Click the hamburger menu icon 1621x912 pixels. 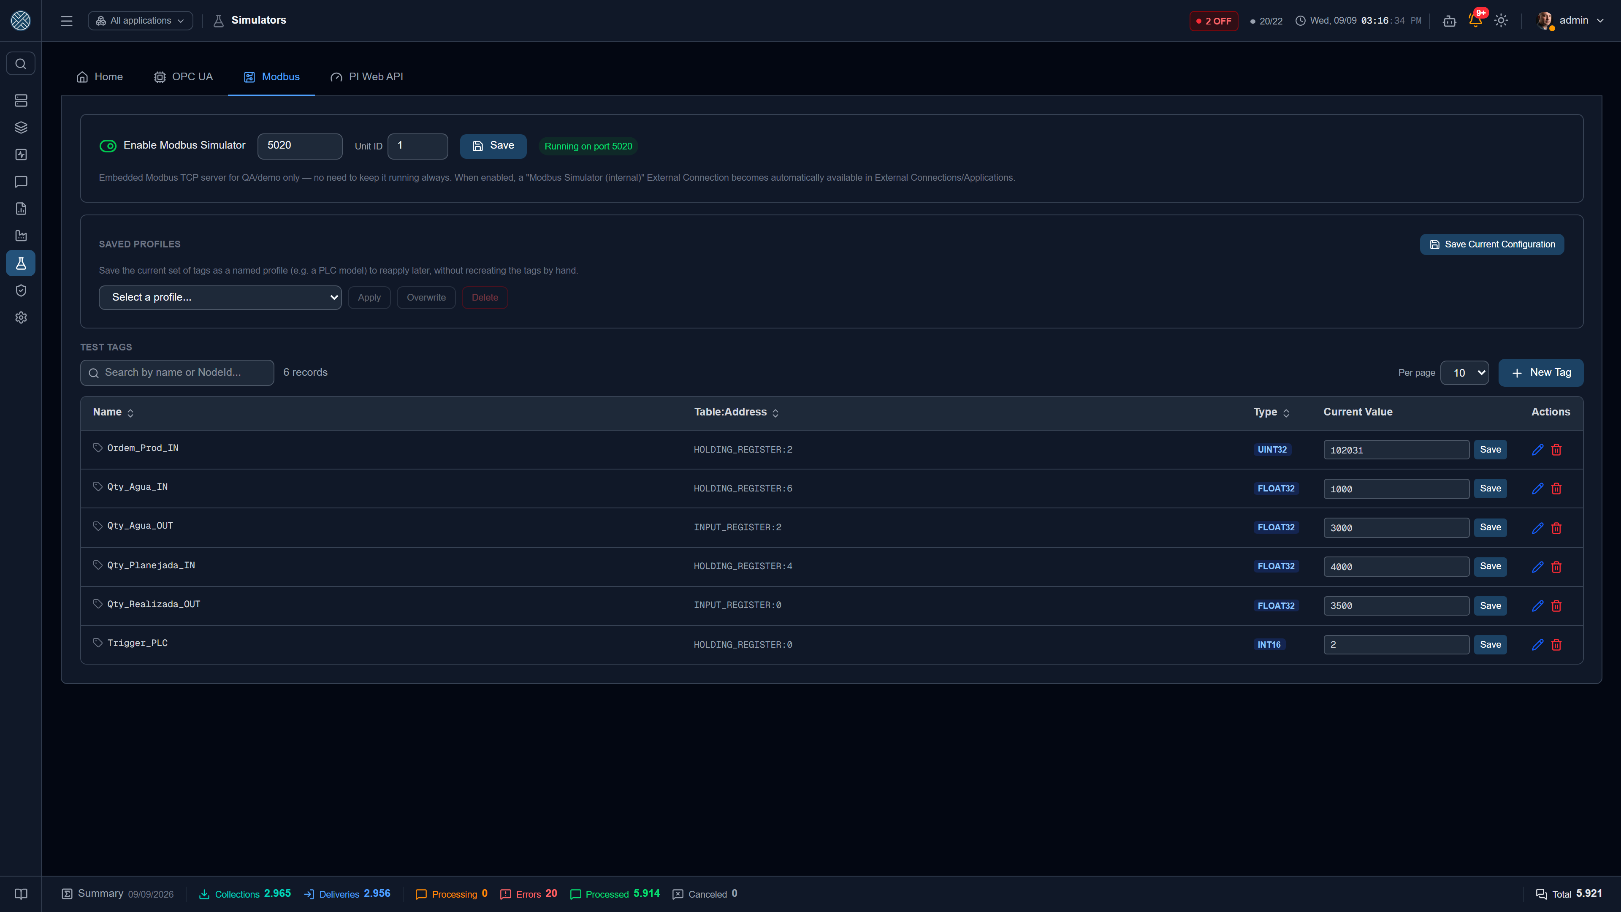66,21
